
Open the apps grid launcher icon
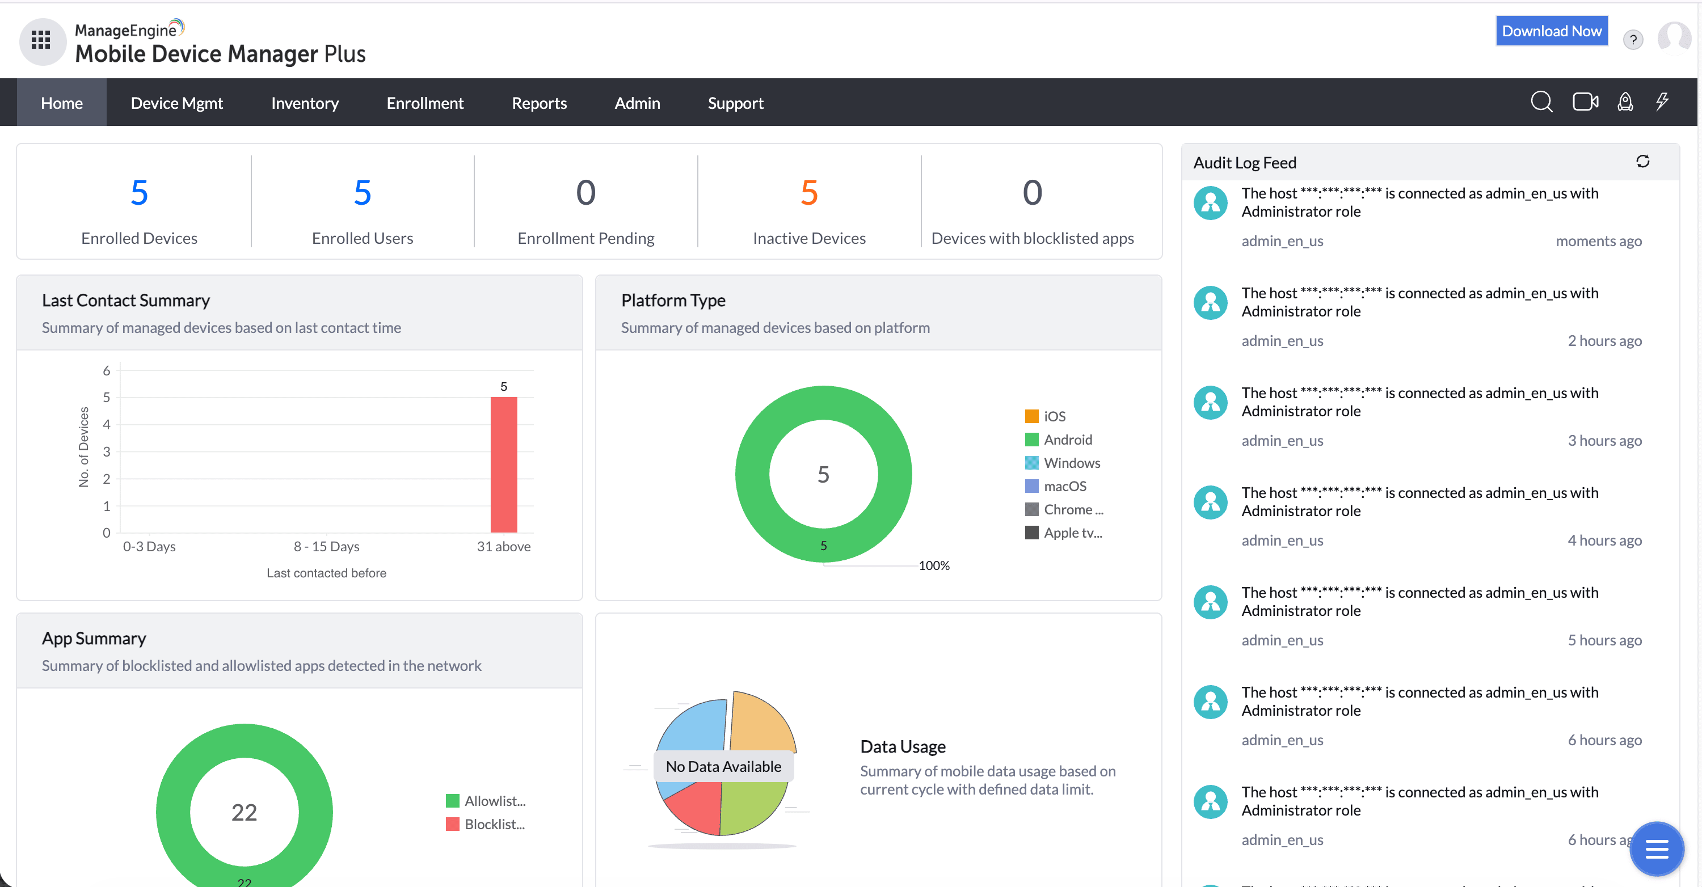pyautogui.click(x=41, y=41)
